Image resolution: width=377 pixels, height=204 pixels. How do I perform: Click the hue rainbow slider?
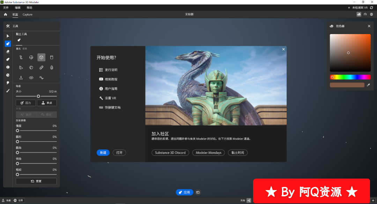pyautogui.click(x=350, y=77)
